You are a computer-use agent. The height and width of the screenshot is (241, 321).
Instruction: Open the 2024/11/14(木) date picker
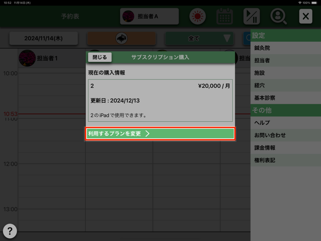coord(44,38)
